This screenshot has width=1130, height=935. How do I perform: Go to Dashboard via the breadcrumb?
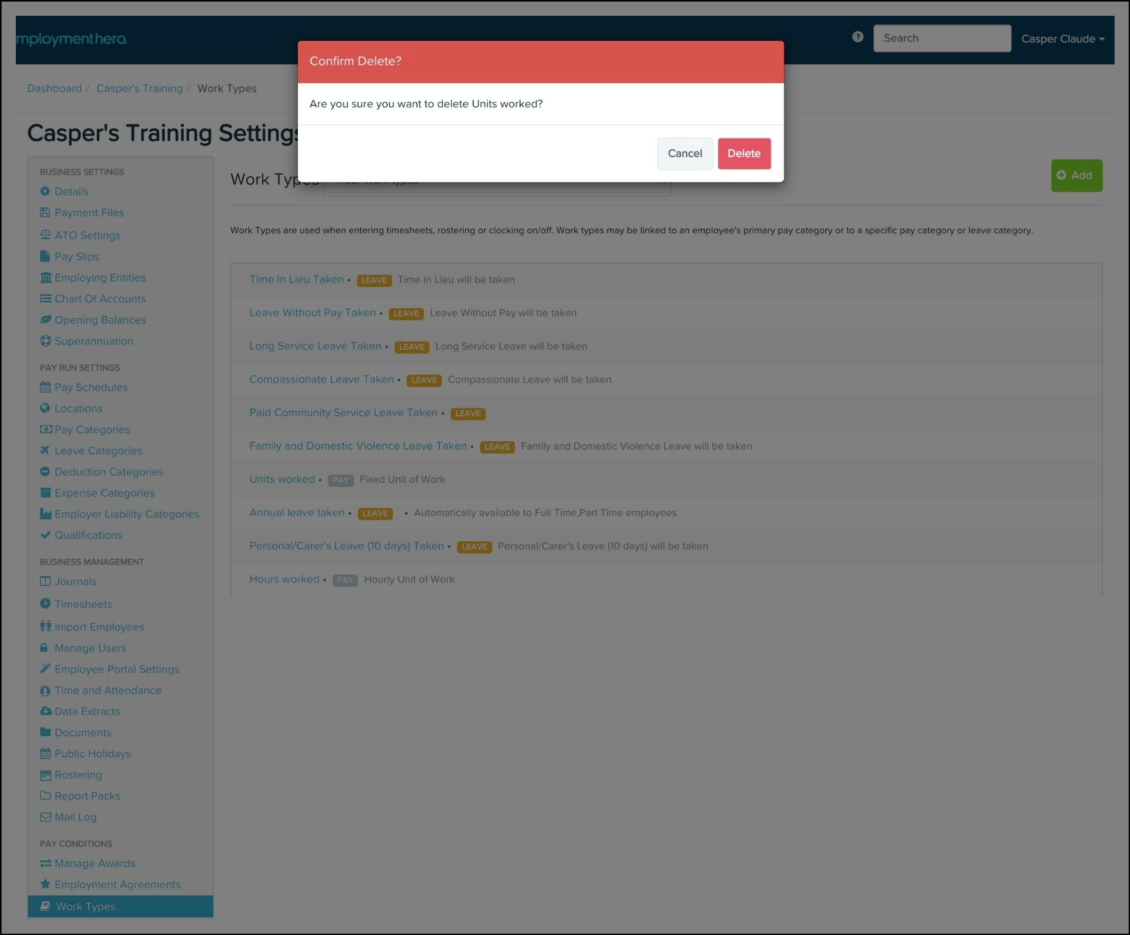(54, 88)
